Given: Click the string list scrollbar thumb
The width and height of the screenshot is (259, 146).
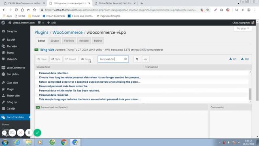Looking at the screenshot, I should (x=250, y=94).
